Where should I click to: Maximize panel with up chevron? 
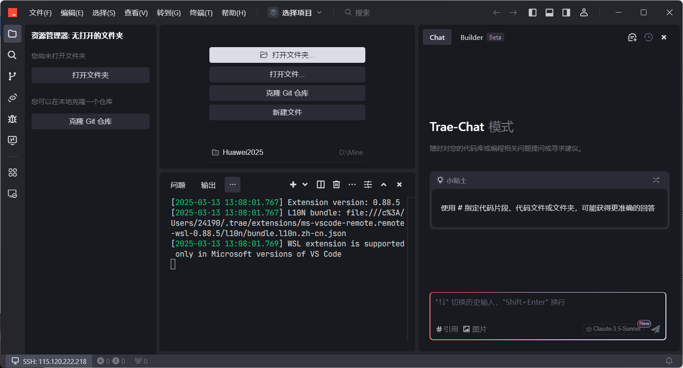pos(383,185)
